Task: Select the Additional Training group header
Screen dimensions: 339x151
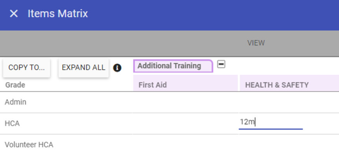Action: pos(173,66)
